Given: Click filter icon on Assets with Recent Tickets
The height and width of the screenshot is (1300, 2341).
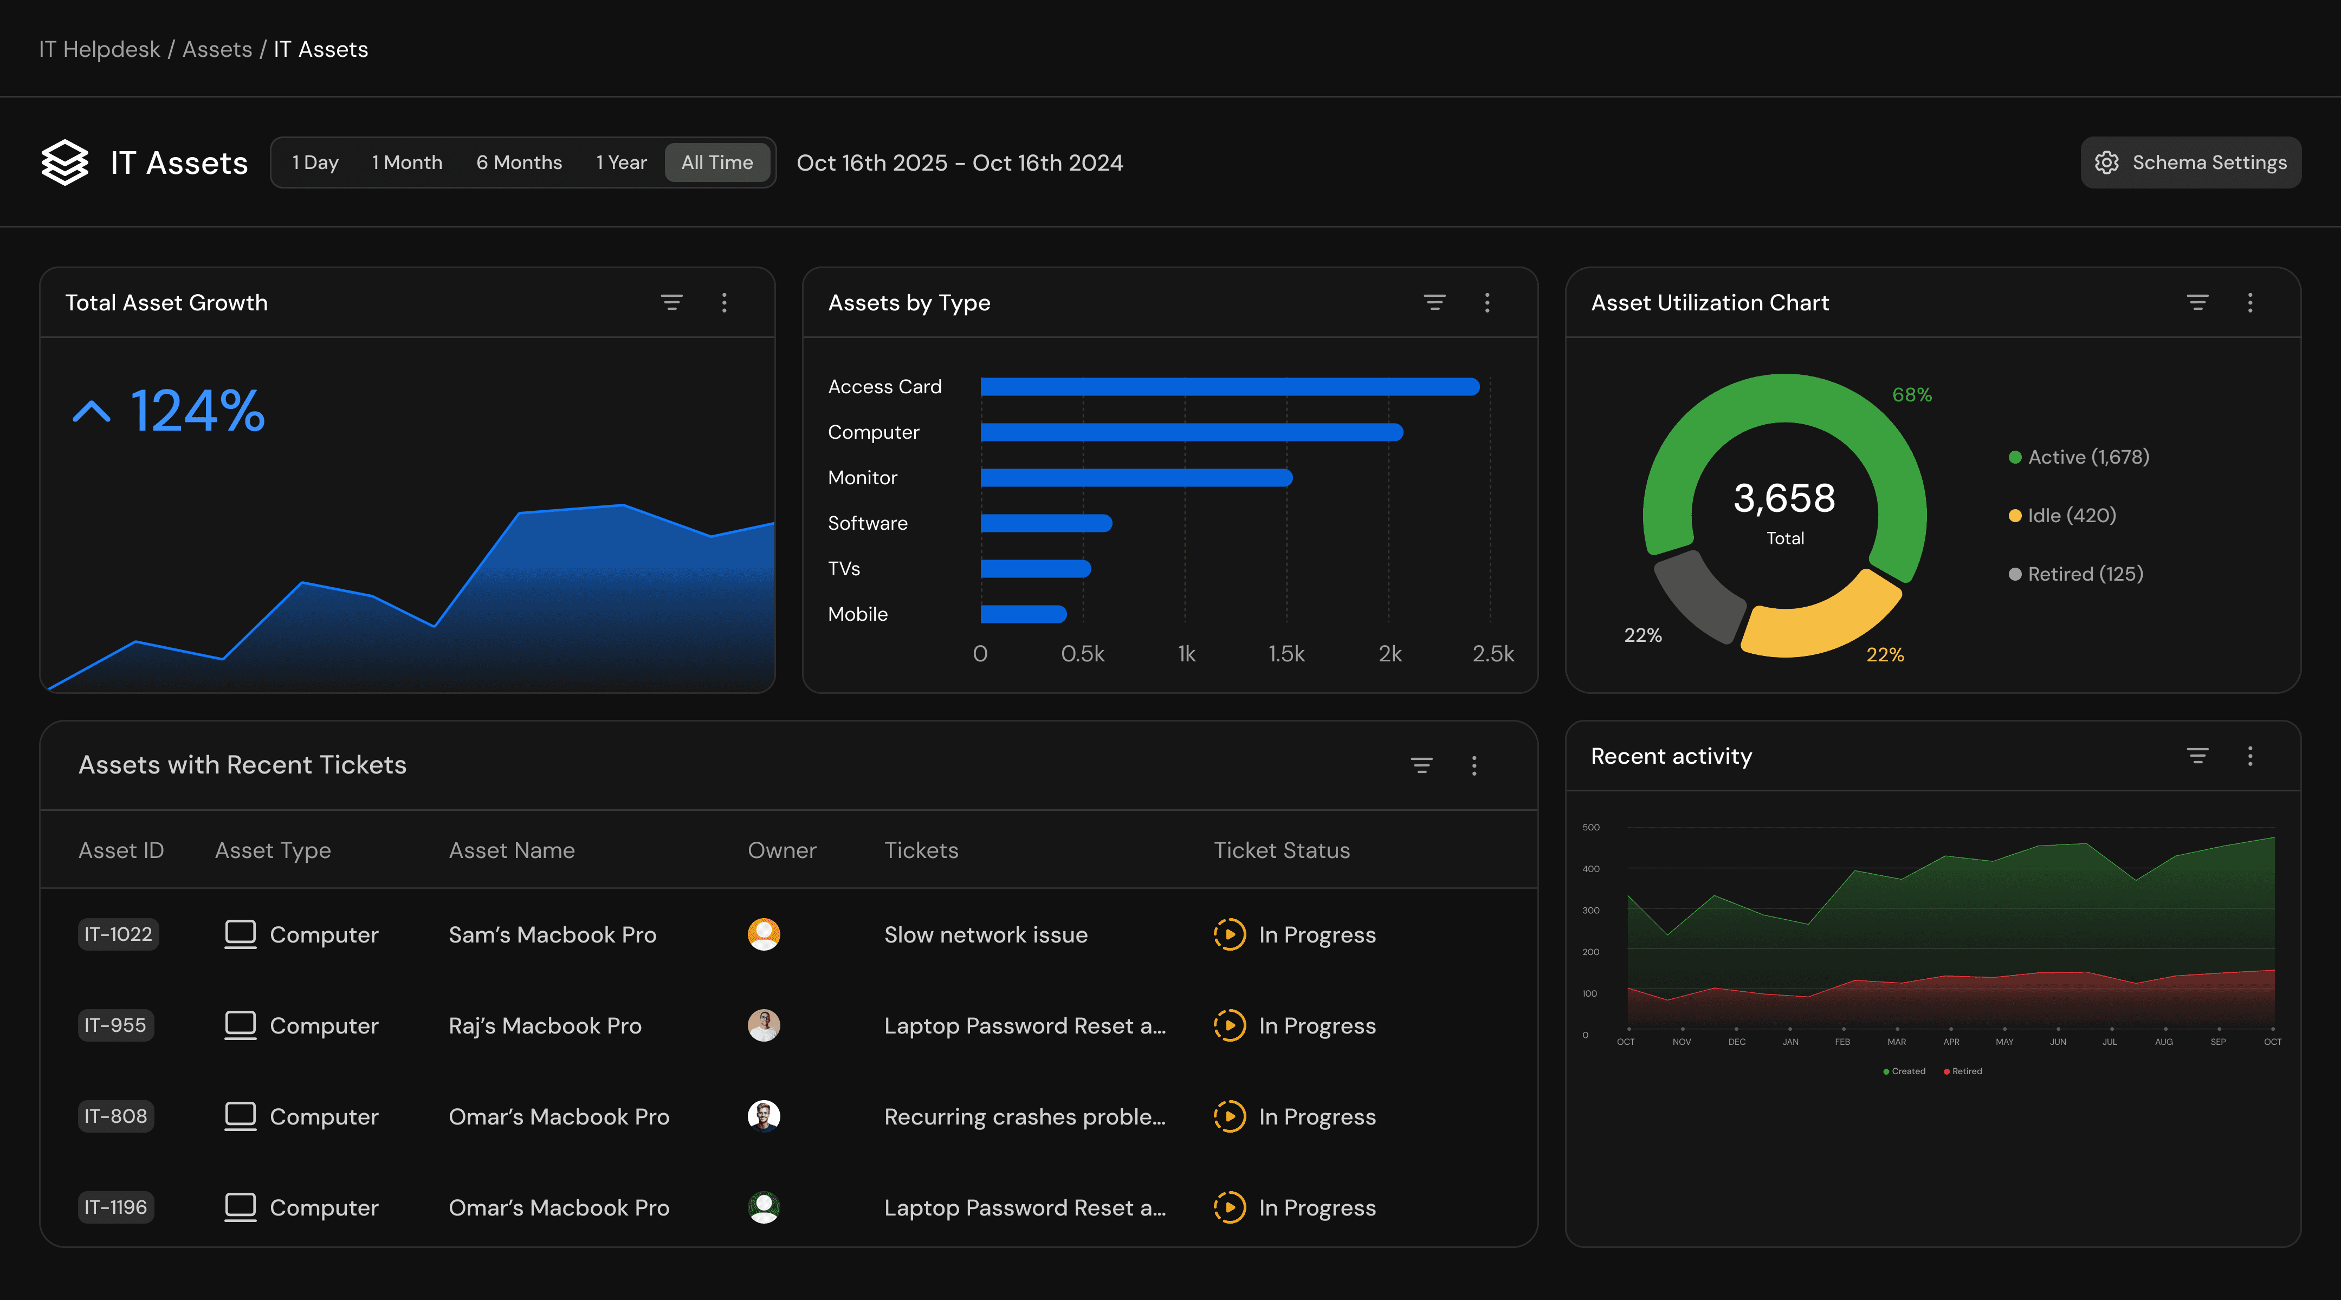Looking at the screenshot, I should click(x=1421, y=765).
